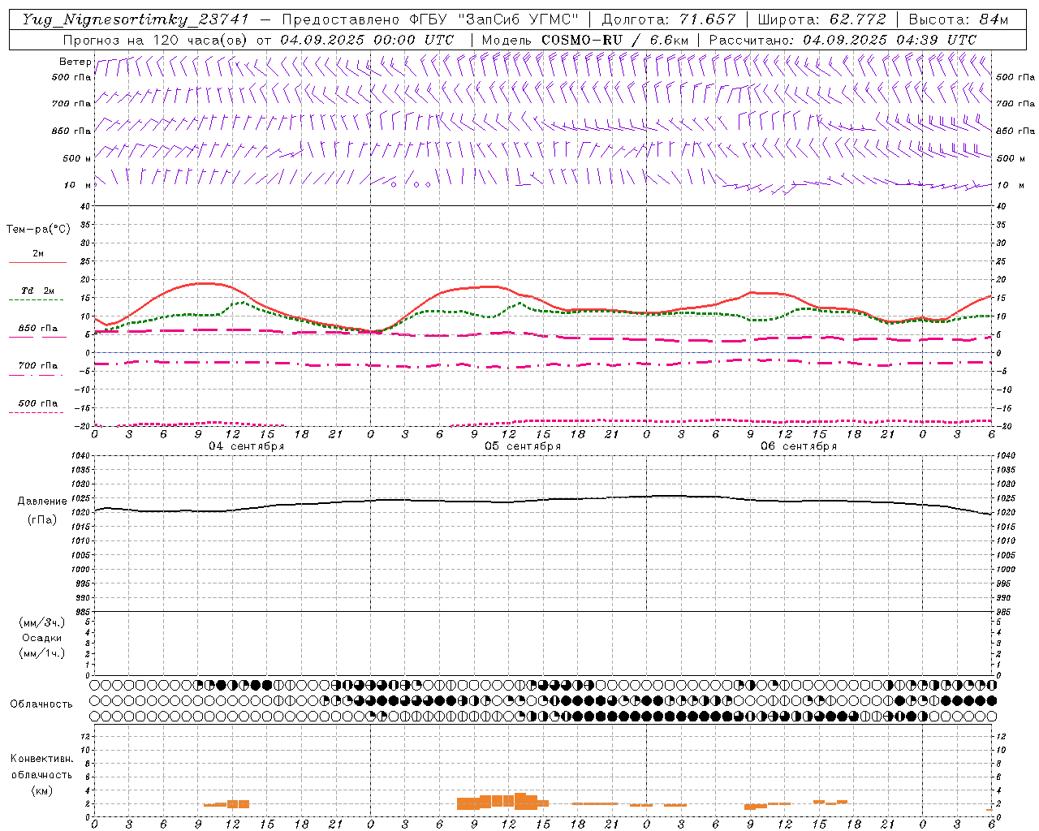The width and height of the screenshot is (1039, 831).
Task: Click the 700 гПа temperature legend label
Action: pyautogui.click(x=38, y=366)
